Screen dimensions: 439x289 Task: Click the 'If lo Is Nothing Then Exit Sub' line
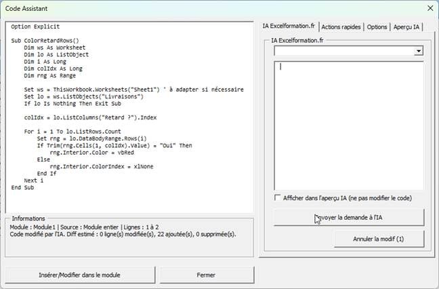point(72,104)
